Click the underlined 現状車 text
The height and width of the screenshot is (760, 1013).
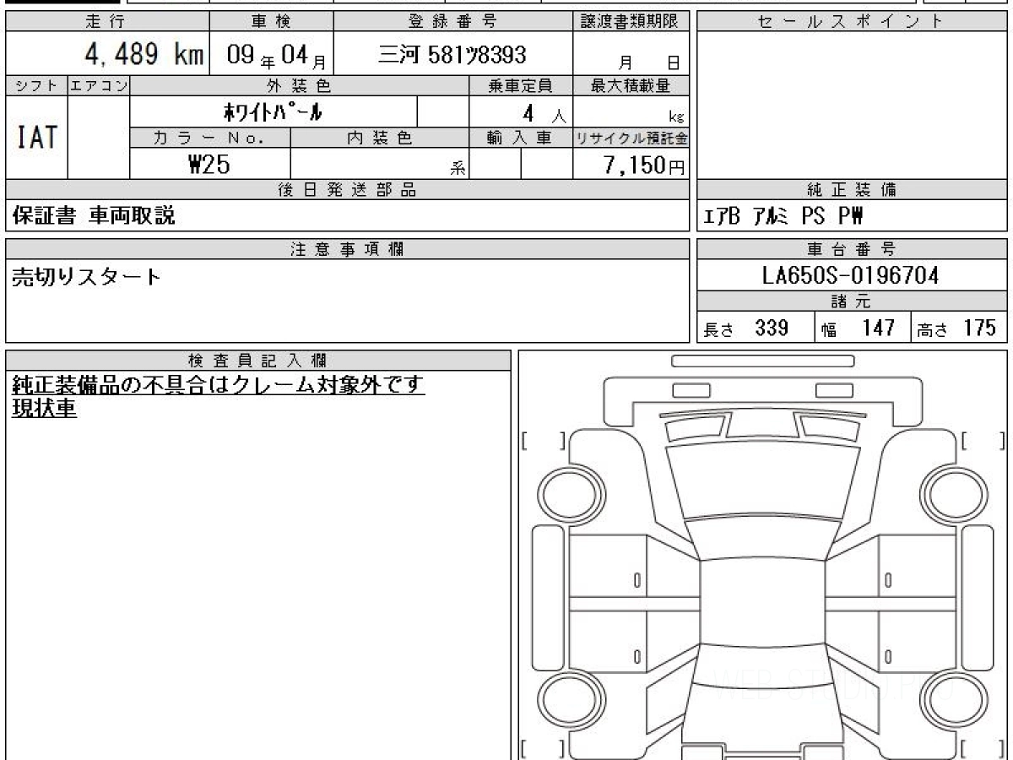[x=44, y=409]
